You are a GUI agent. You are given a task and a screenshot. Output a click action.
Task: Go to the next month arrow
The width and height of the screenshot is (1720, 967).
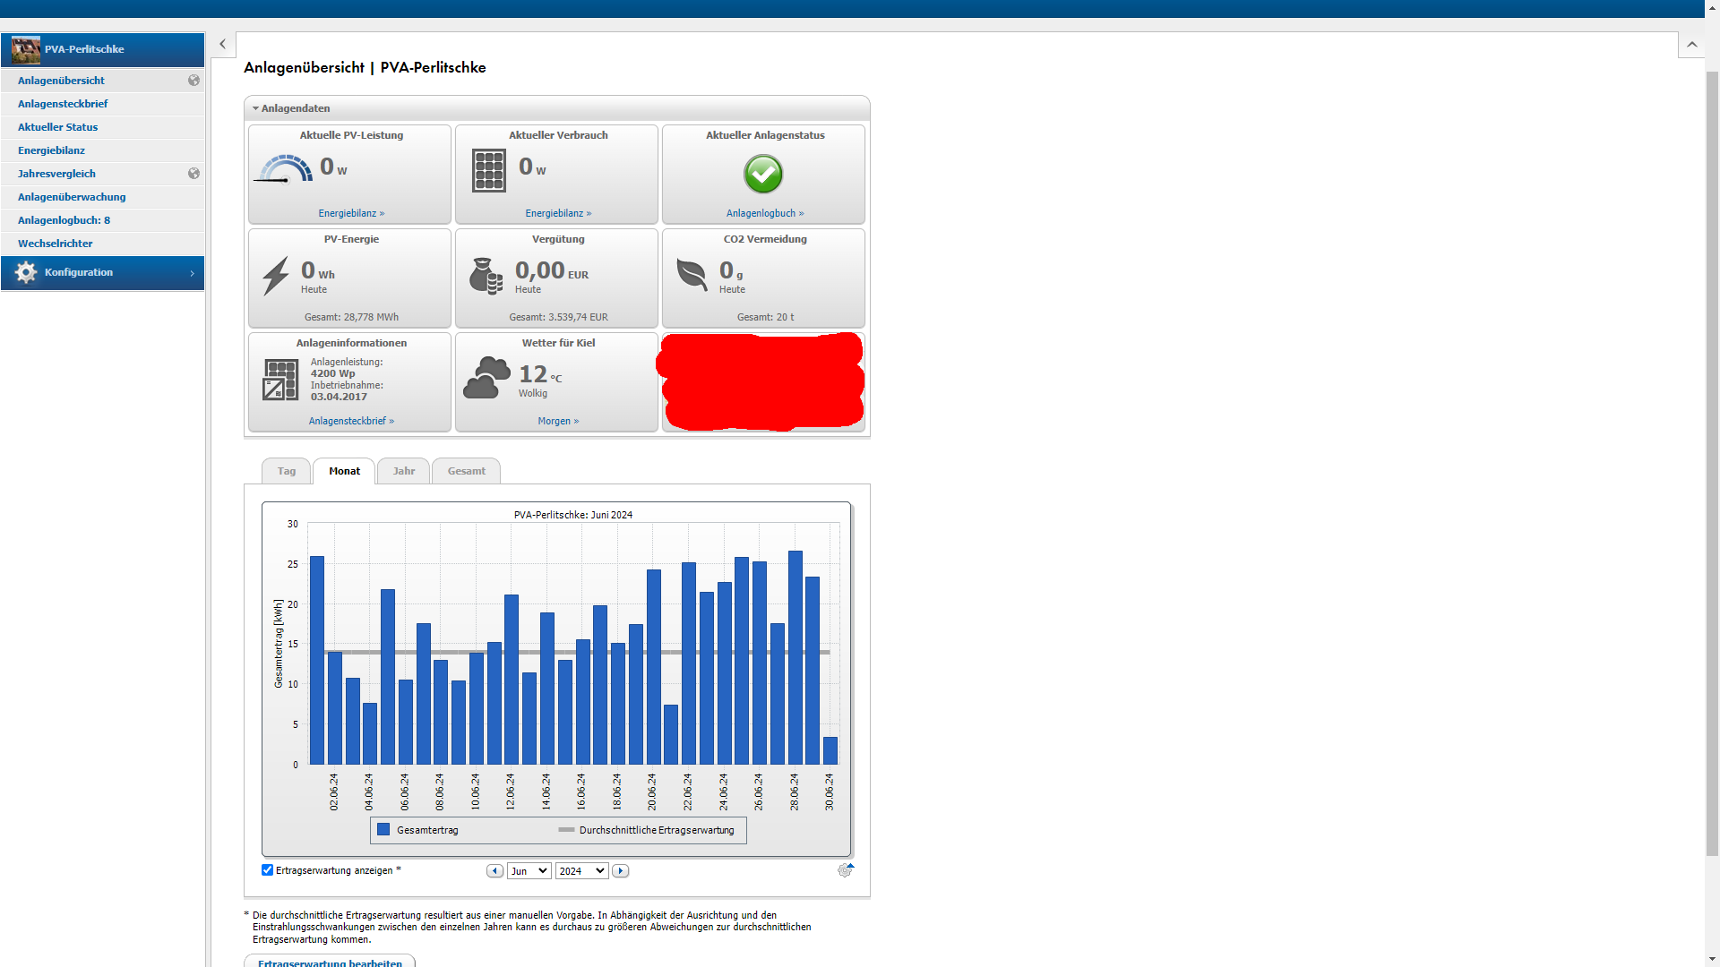(621, 871)
